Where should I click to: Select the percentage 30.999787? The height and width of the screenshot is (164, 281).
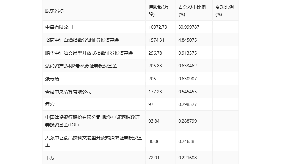189,27
